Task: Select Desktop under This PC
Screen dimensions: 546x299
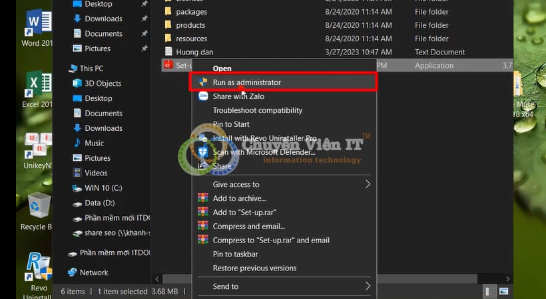Action: point(98,98)
